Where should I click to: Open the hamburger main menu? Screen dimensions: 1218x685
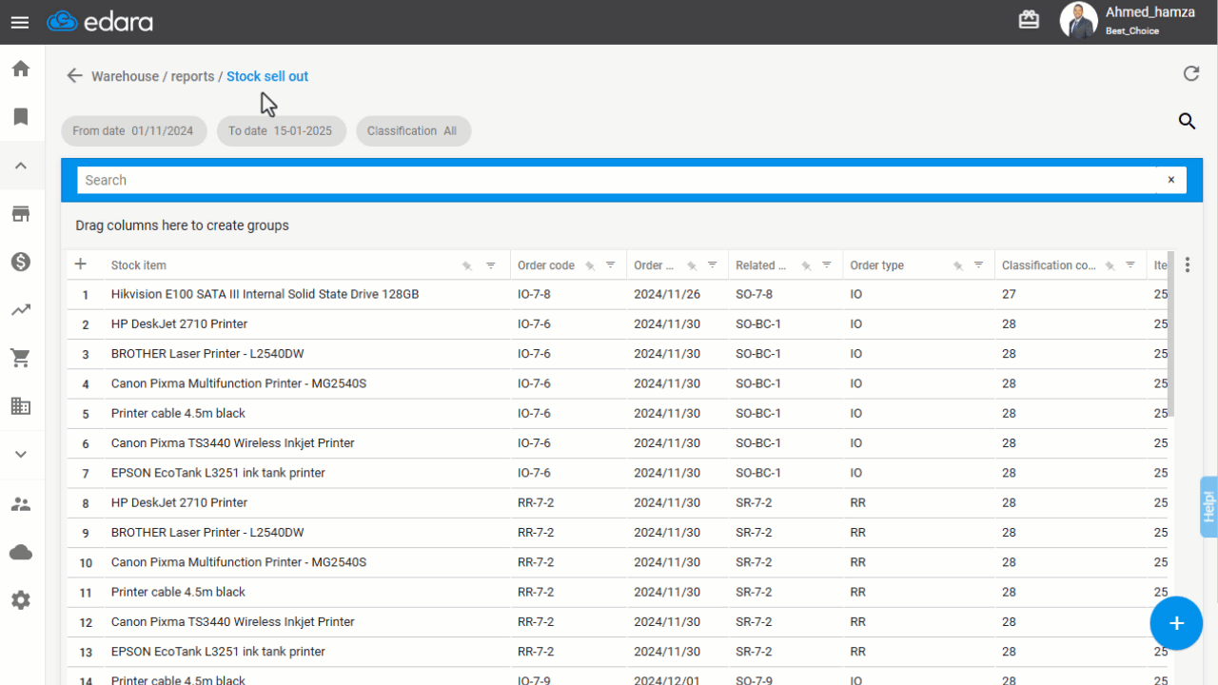click(x=20, y=22)
